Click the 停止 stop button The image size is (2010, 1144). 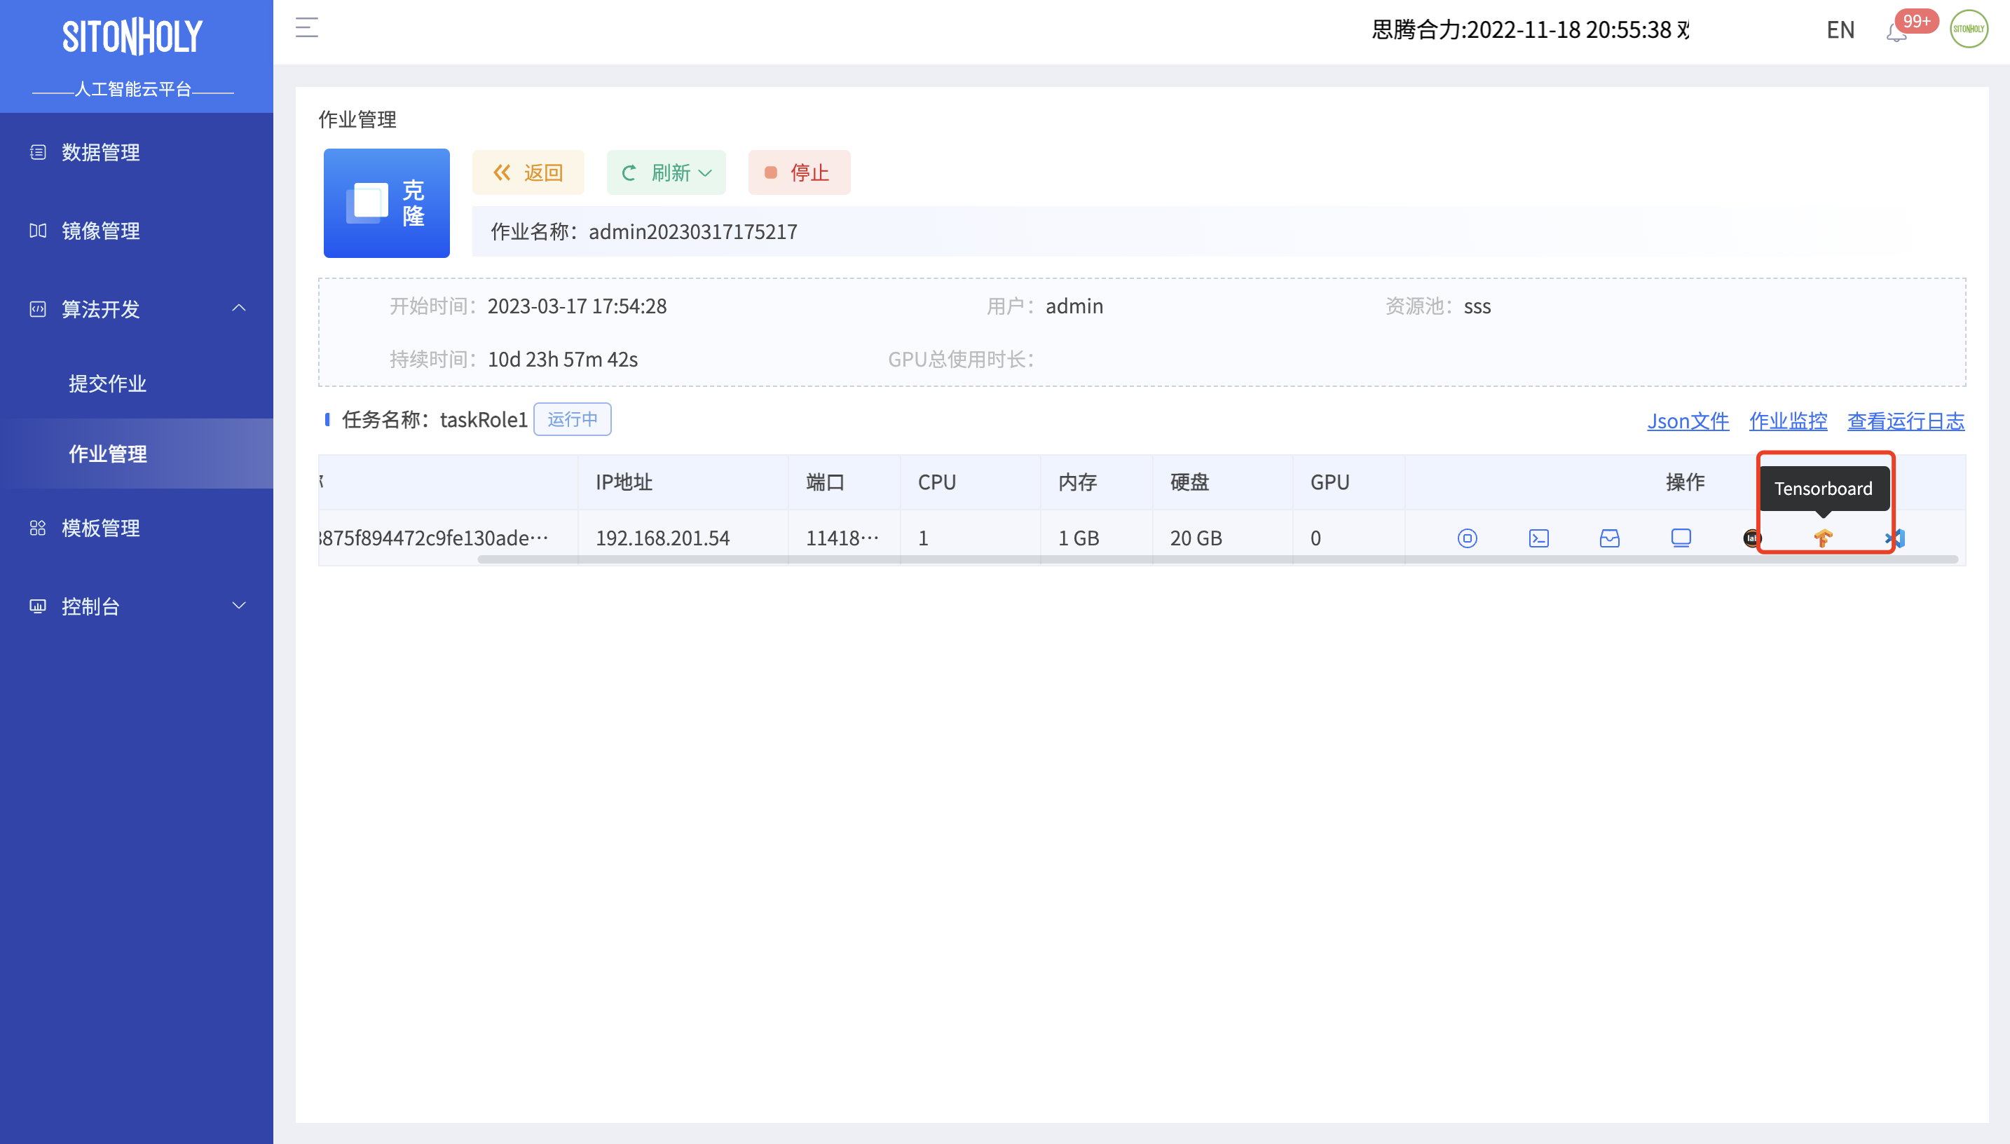[x=799, y=172]
